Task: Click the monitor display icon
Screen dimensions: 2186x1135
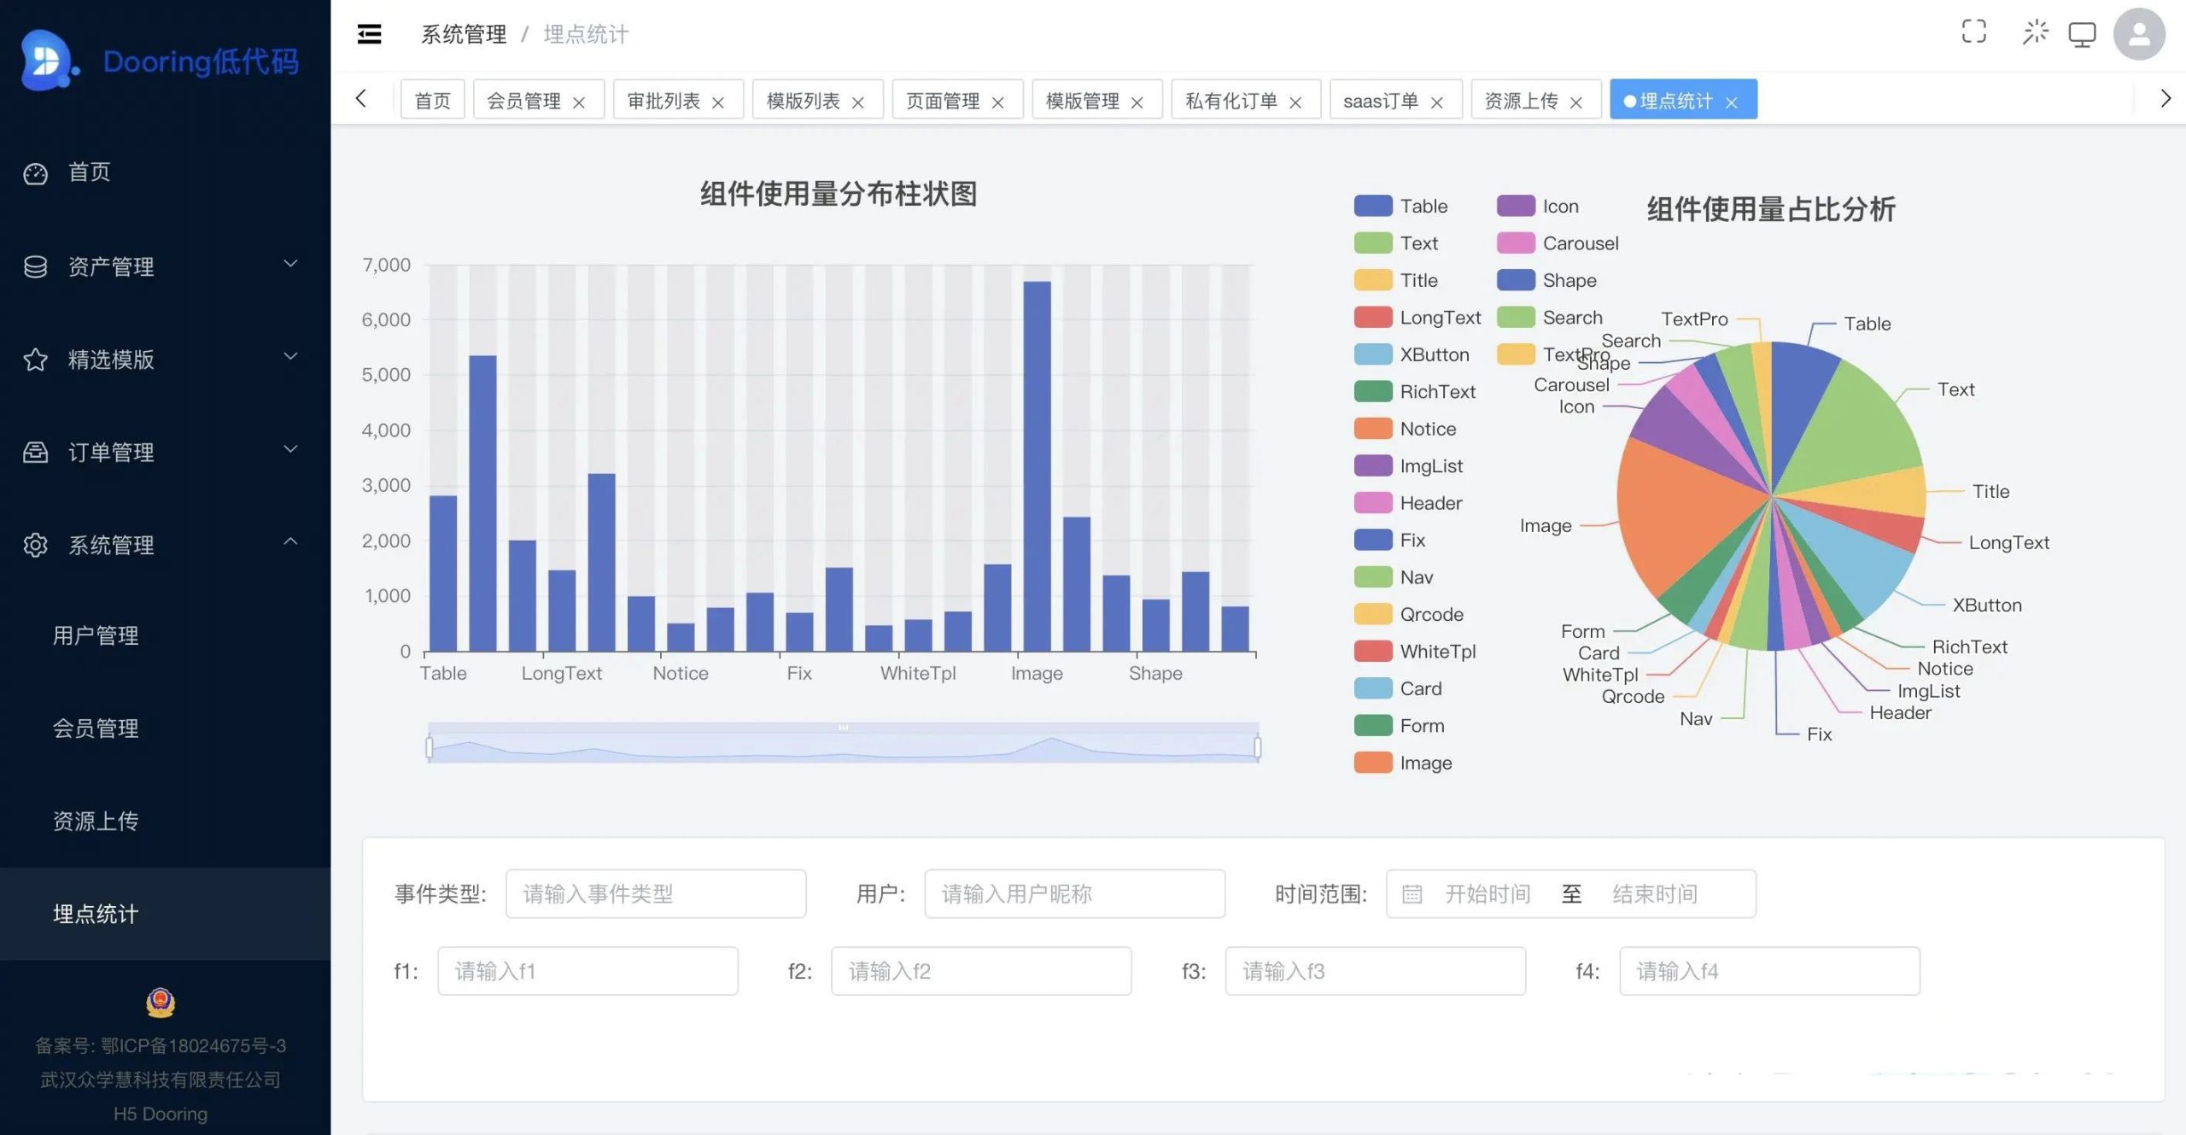Action: pyautogui.click(x=2082, y=35)
